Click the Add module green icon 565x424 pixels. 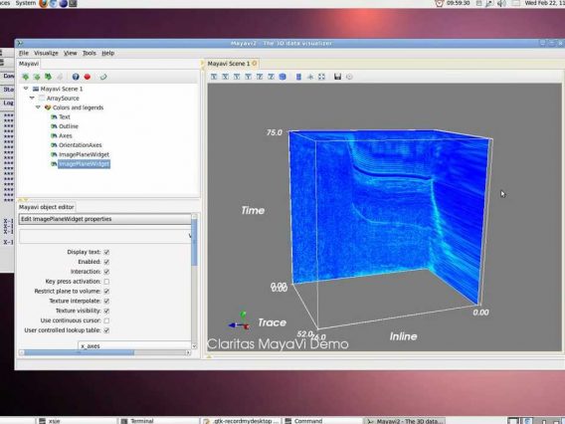point(48,77)
